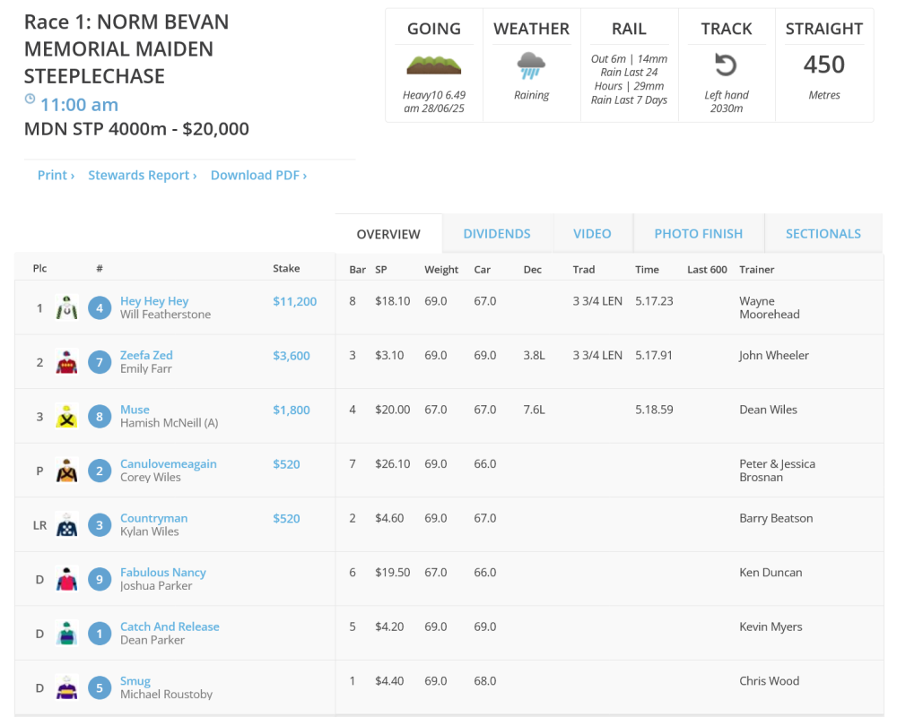This screenshot has height=717, width=897.
Task: Click Zeefa Zed's jockey silk icon
Action: pos(65,359)
